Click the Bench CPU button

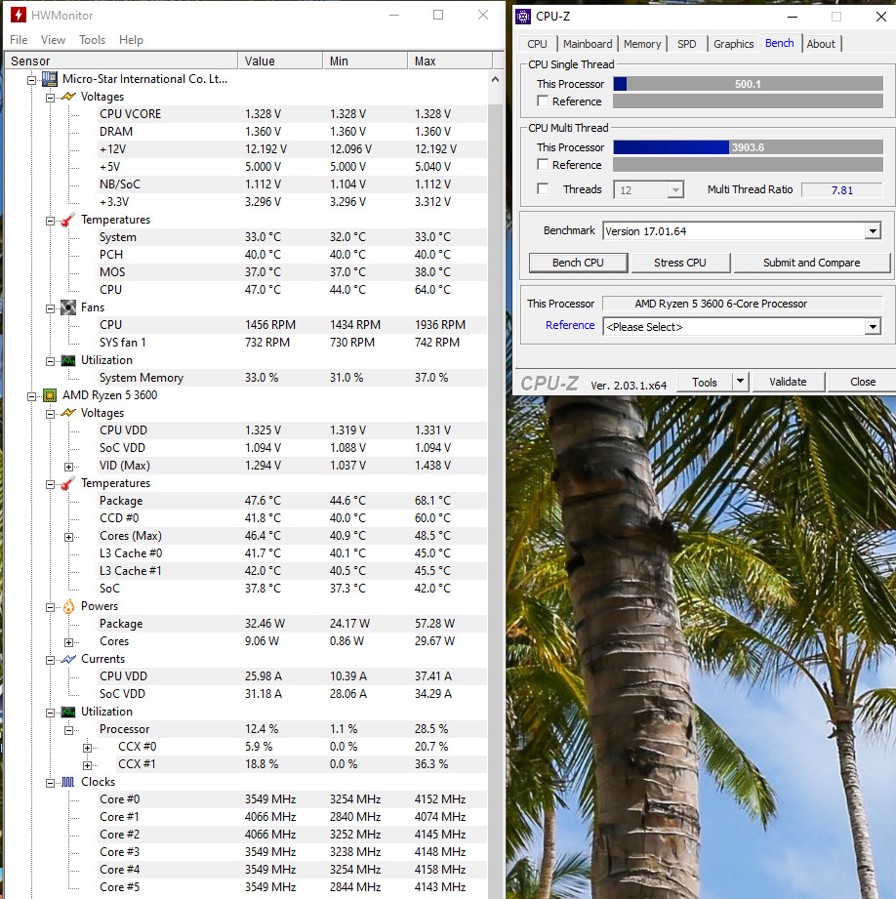coord(578,263)
